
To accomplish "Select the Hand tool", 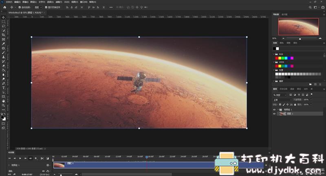I will pos(3,101).
